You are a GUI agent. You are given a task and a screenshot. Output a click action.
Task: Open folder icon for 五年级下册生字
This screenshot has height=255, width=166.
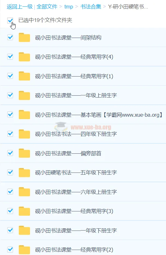click(24, 173)
